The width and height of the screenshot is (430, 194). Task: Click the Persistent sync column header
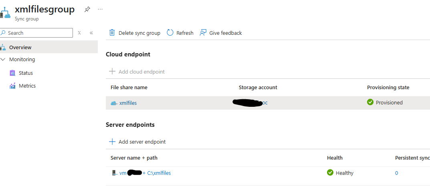(412, 158)
